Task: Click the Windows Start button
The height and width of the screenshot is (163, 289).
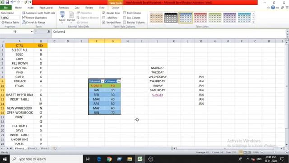Action: point(5,159)
